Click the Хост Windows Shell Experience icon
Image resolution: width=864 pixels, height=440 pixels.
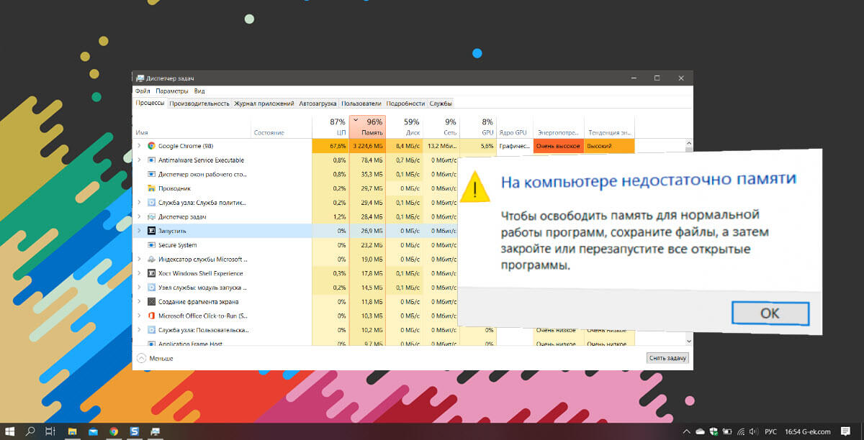pyautogui.click(x=152, y=273)
